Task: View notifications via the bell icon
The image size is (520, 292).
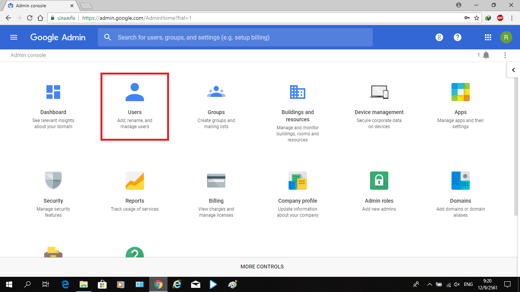Action: [x=486, y=55]
